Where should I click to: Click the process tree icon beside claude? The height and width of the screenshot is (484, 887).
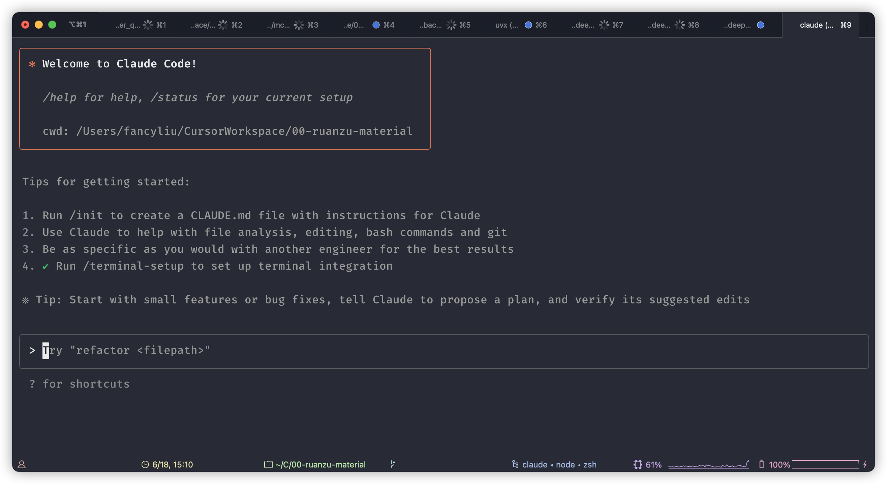515,464
